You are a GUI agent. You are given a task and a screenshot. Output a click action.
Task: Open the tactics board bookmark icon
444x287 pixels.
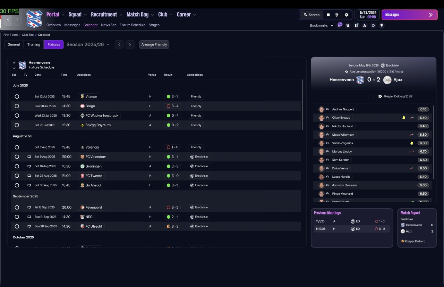tap(356, 25)
